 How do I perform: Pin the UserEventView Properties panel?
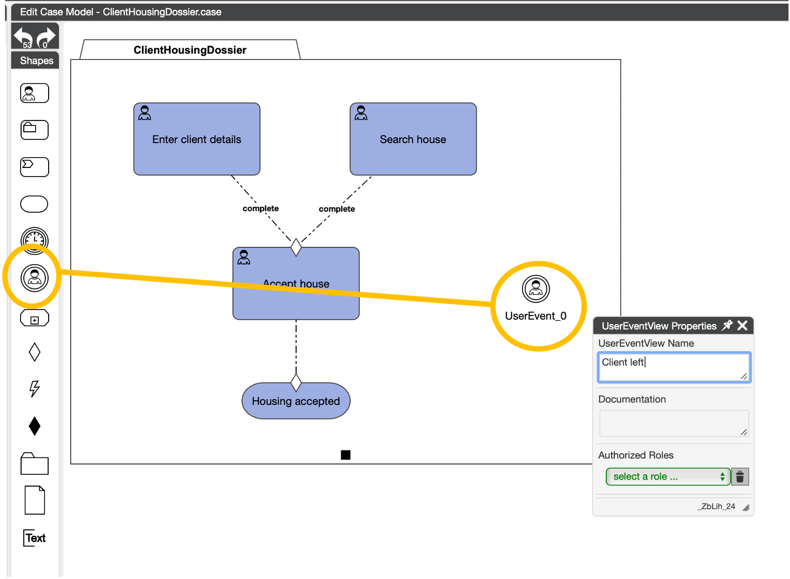727,325
